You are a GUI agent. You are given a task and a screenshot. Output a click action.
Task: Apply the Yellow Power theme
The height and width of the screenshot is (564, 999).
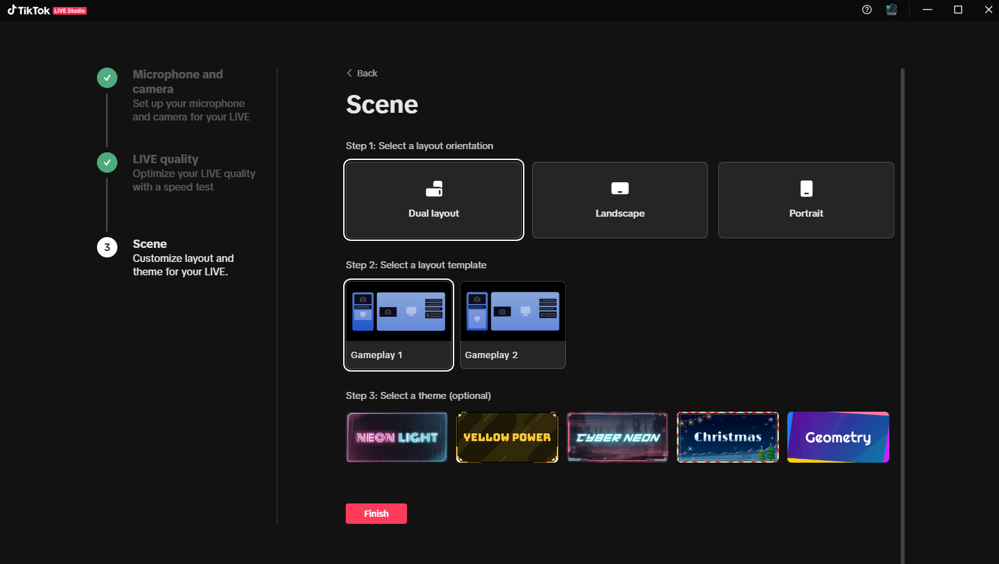pyautogui.click(x=507, y=437)
